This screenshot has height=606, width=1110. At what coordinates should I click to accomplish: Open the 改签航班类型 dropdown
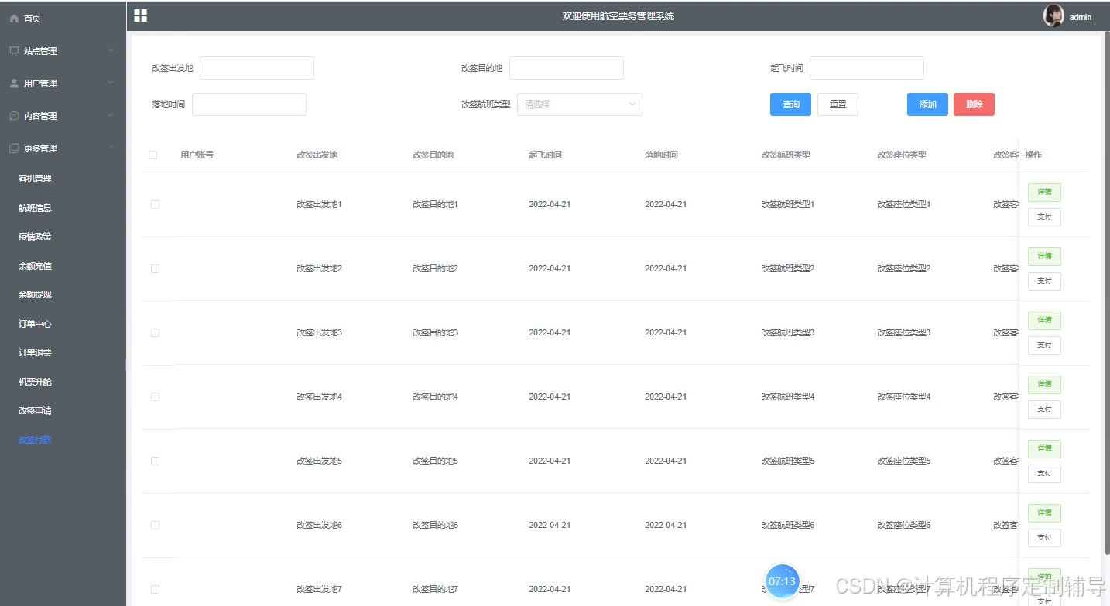[x=580, y=104]
